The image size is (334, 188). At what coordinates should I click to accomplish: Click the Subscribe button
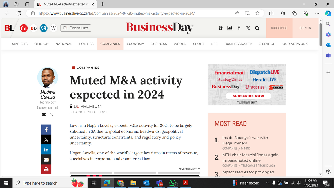(x=279, y=28)
